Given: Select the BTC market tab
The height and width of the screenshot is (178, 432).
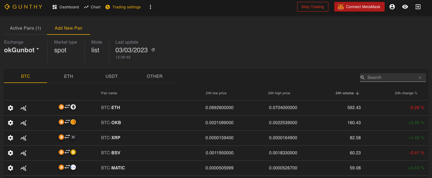Looking at the screenshot, I should pyautogui.click(x=26, y=76).
